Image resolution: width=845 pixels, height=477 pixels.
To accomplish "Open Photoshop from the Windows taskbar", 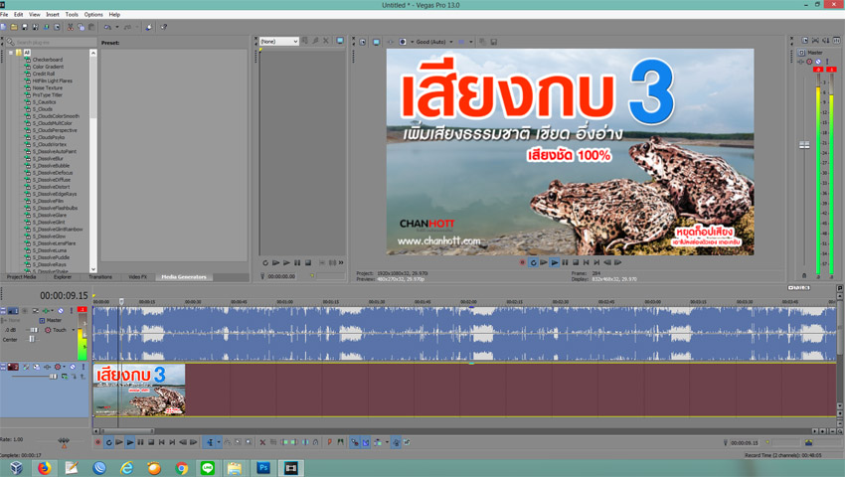I will pyautogui.click(x=263, y=468).
